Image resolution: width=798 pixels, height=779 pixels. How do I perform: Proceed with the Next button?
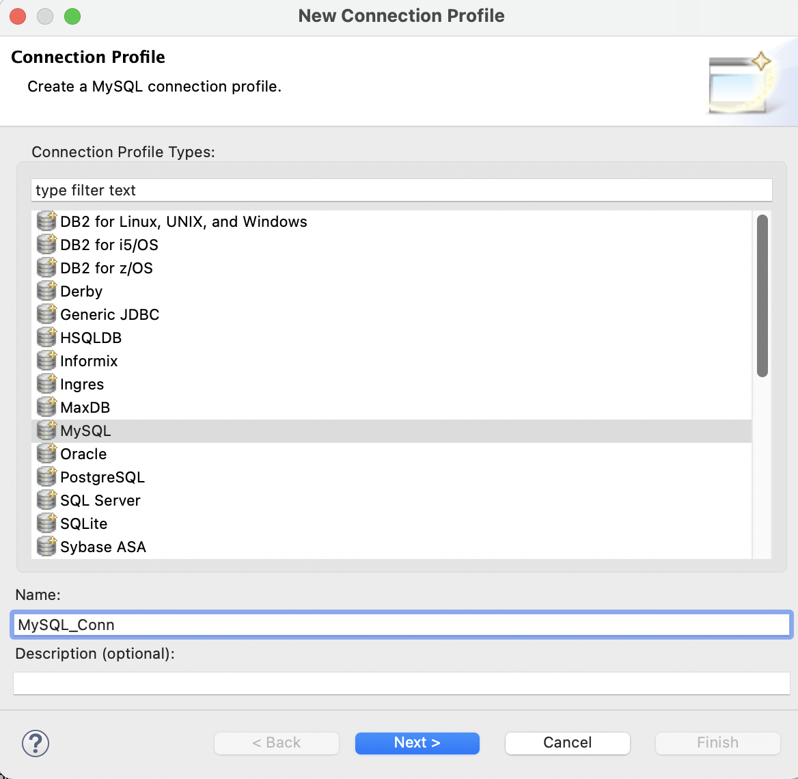pyautogui.click(x=417, y=743)
